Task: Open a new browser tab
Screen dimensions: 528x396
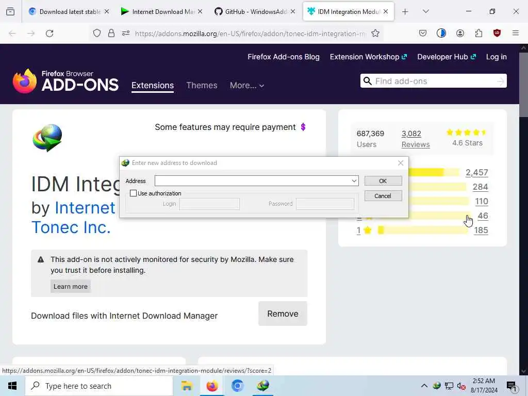Action: tap(405, 12)
